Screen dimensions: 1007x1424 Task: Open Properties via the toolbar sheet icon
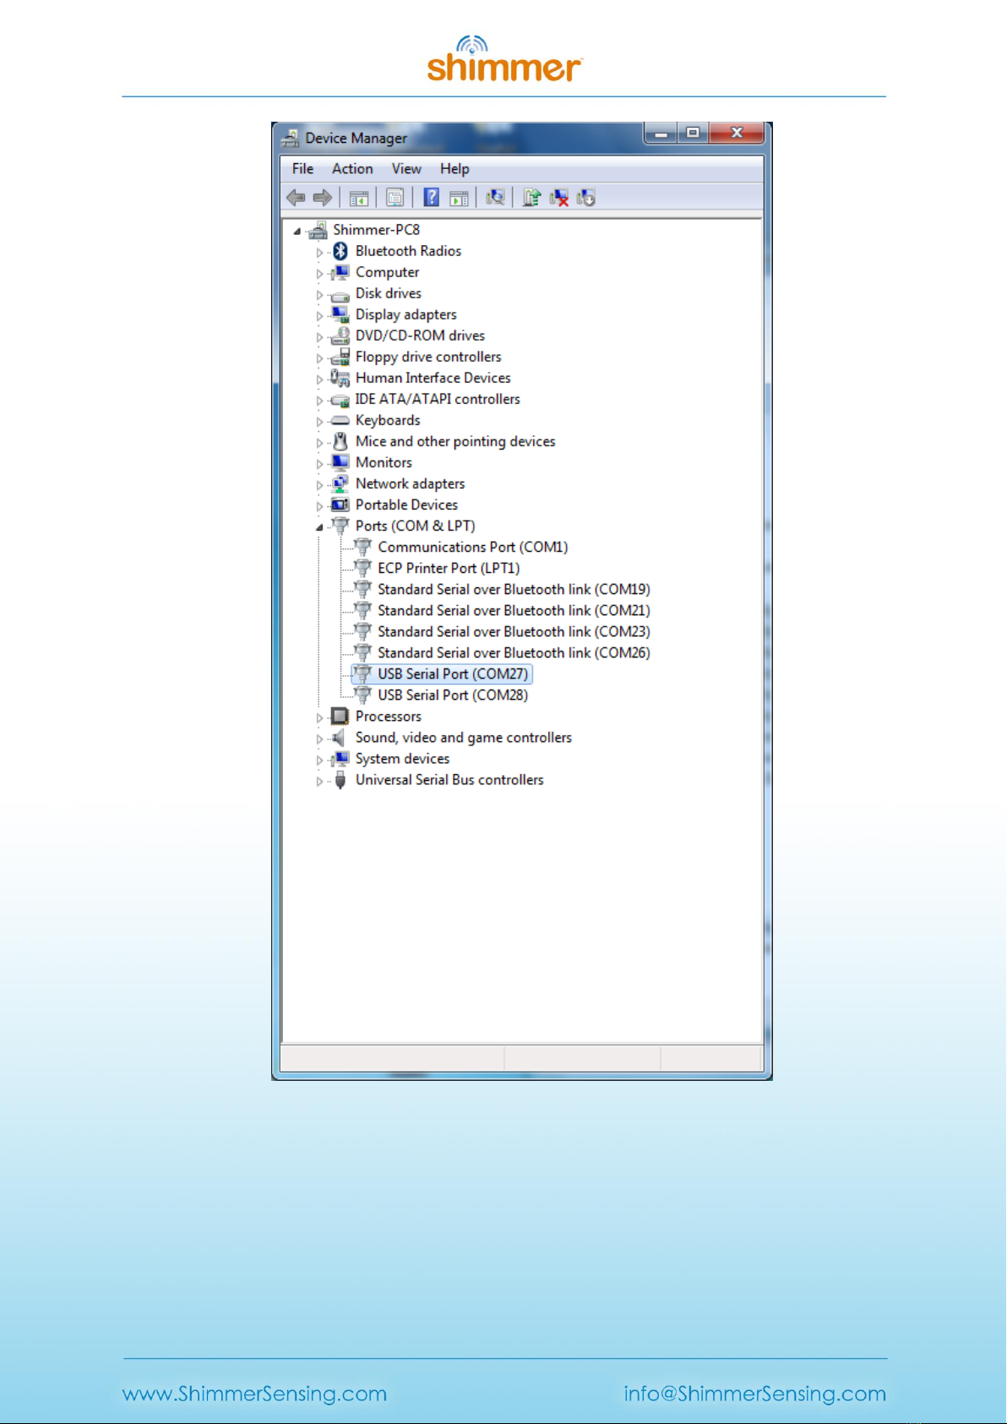point(395,198)
